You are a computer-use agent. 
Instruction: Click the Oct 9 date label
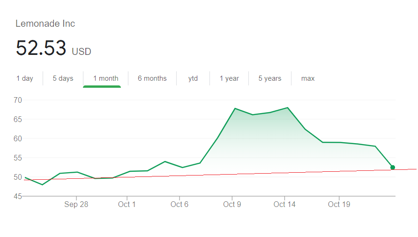point(232,205)
